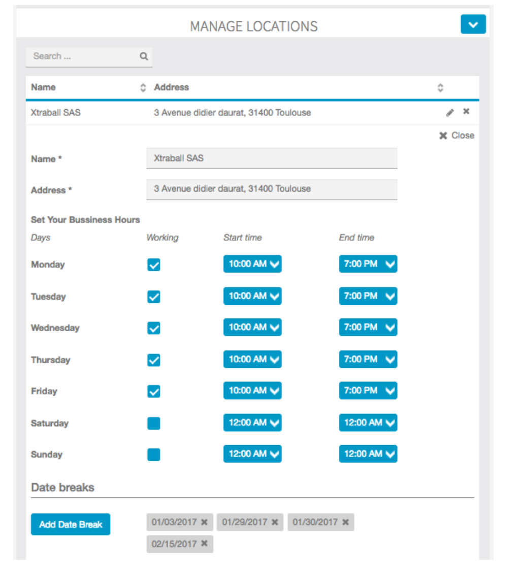515x574 pixels.
Task: Click the pencil edit icon for Xtraball SAS
Action: (x=449, y=113)
